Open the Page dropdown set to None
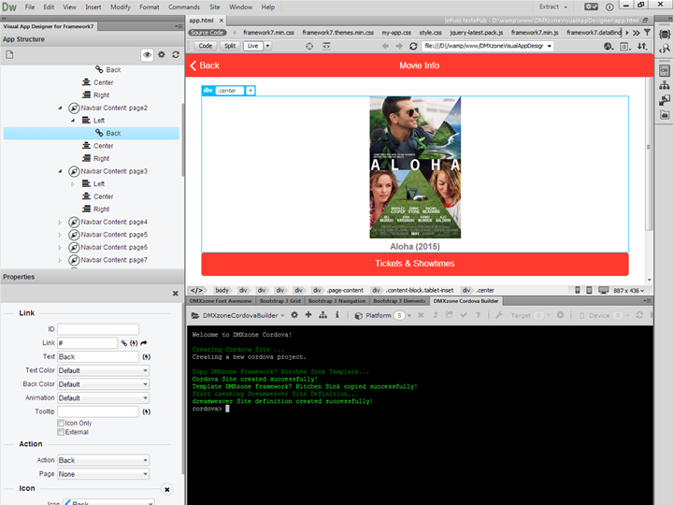Screen dimensions: 673x505 pyautogui.click(x=104, y=474)
